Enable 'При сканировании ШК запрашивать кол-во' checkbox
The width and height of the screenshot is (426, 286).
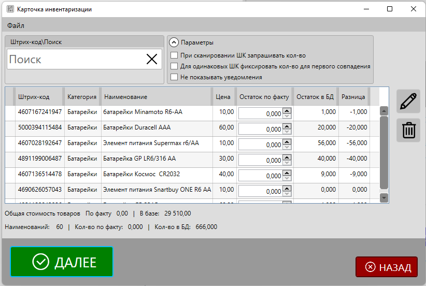point(175,55)
